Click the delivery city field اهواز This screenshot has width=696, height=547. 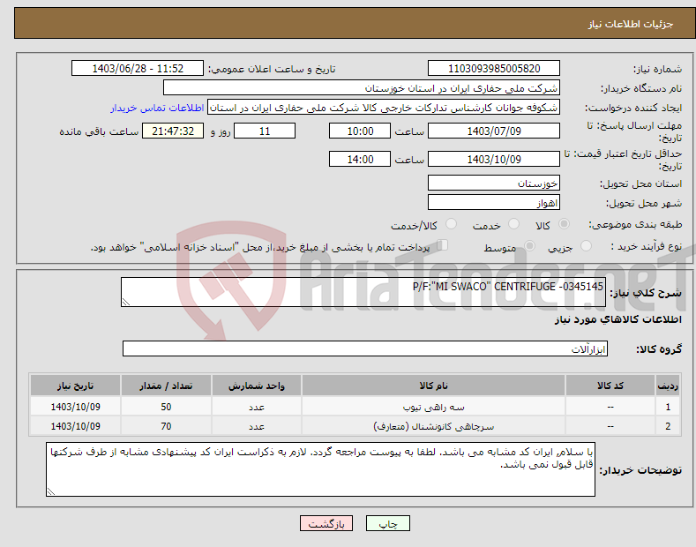click(494, 202)
